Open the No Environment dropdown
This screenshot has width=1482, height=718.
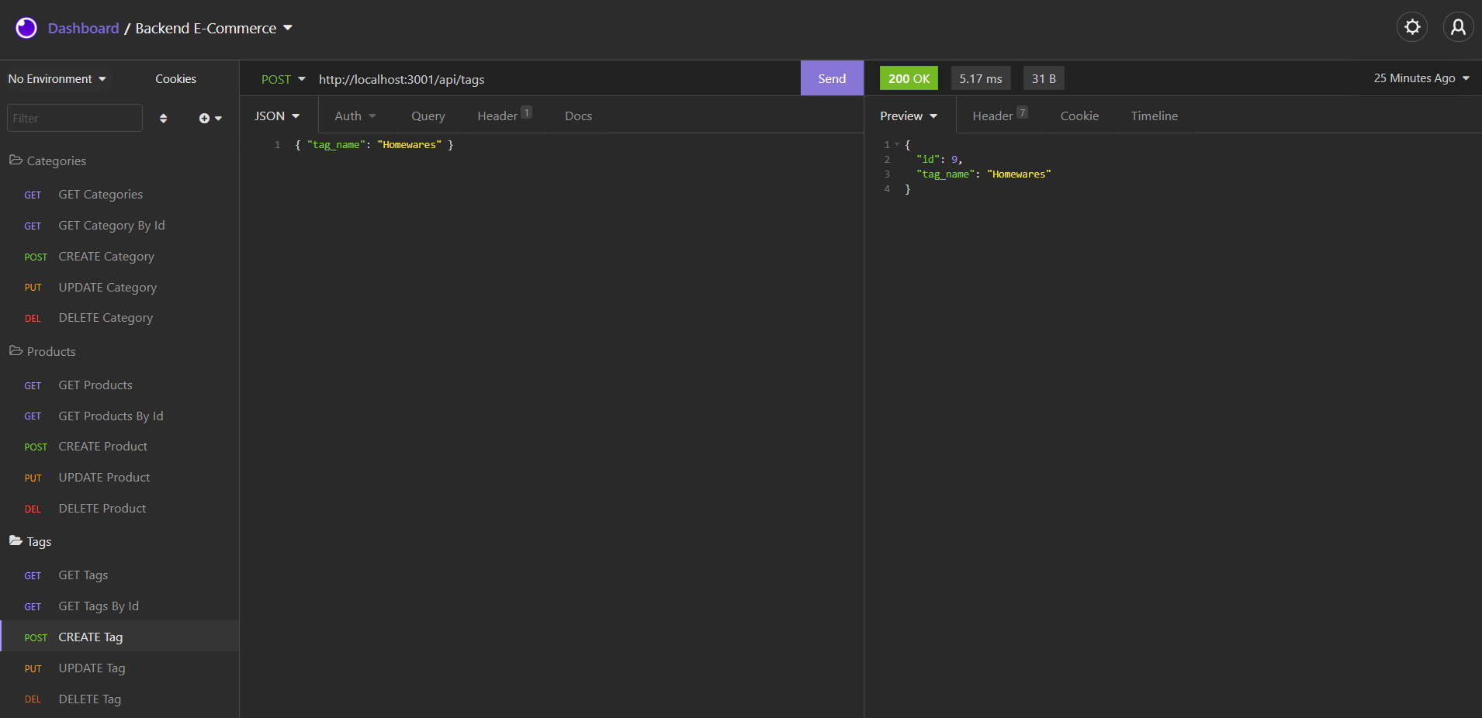pyautogui.click(x=56, y=78)
